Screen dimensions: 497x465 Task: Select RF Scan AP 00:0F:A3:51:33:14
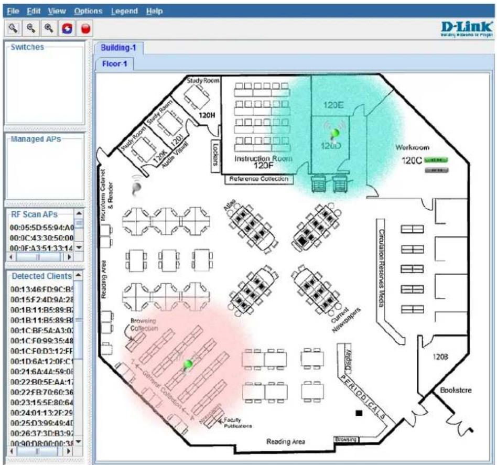click(x=41, y=248)
